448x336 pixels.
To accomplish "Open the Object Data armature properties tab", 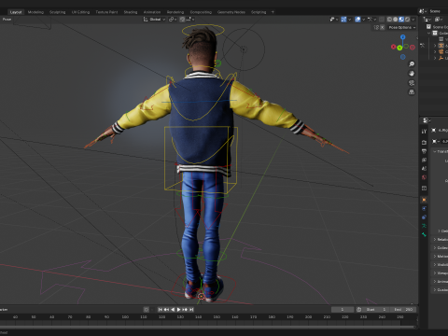I will (x=424, y=226).
